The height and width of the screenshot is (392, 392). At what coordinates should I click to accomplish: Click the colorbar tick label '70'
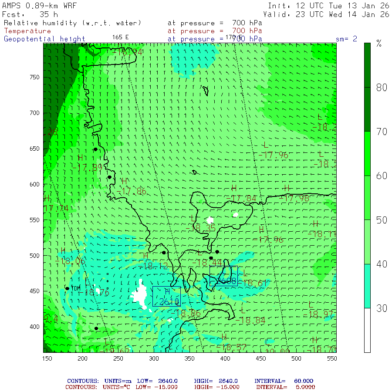tap(382, 132)
